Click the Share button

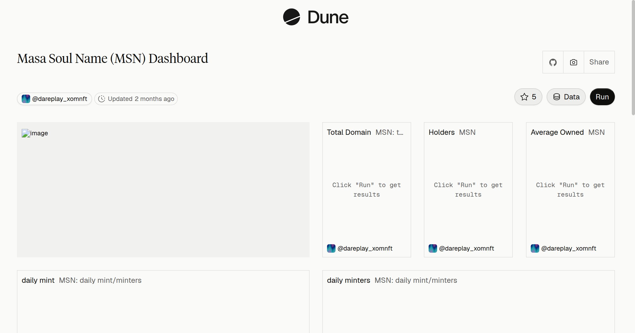(x=599, y=62)
